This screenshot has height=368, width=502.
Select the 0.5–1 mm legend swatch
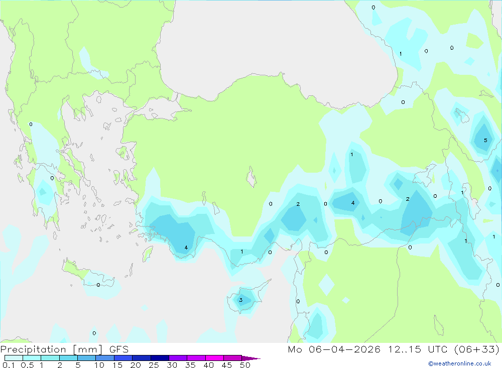32,358
